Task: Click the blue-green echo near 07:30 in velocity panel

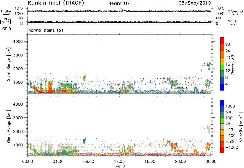Action: (84, 140)
